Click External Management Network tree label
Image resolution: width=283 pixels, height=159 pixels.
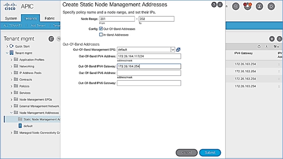39,106
